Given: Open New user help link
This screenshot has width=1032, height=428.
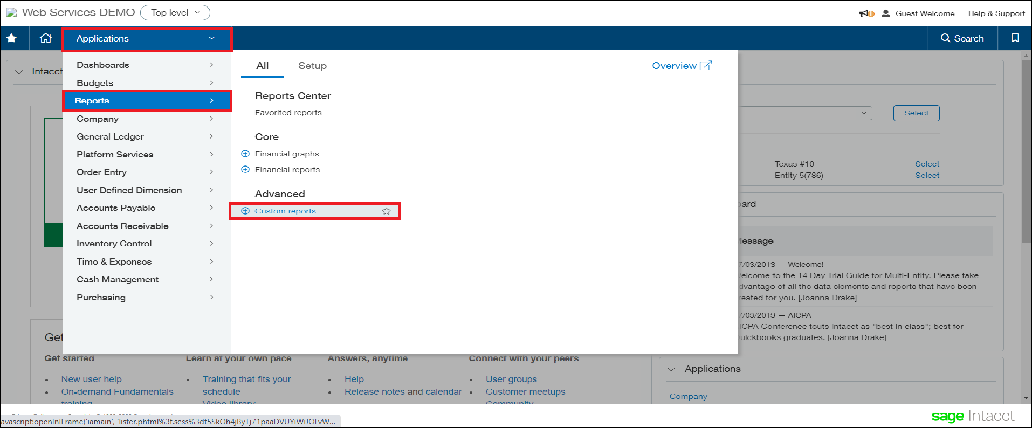Looking at the screenshot, I should [92, 379].
